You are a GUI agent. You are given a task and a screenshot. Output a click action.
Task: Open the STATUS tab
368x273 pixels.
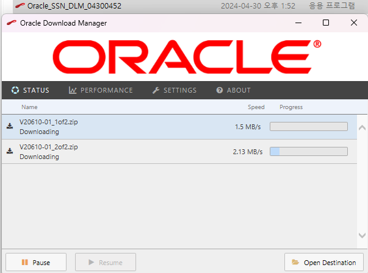31,90
